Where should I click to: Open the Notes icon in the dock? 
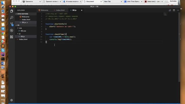click(x=3, y=24)
